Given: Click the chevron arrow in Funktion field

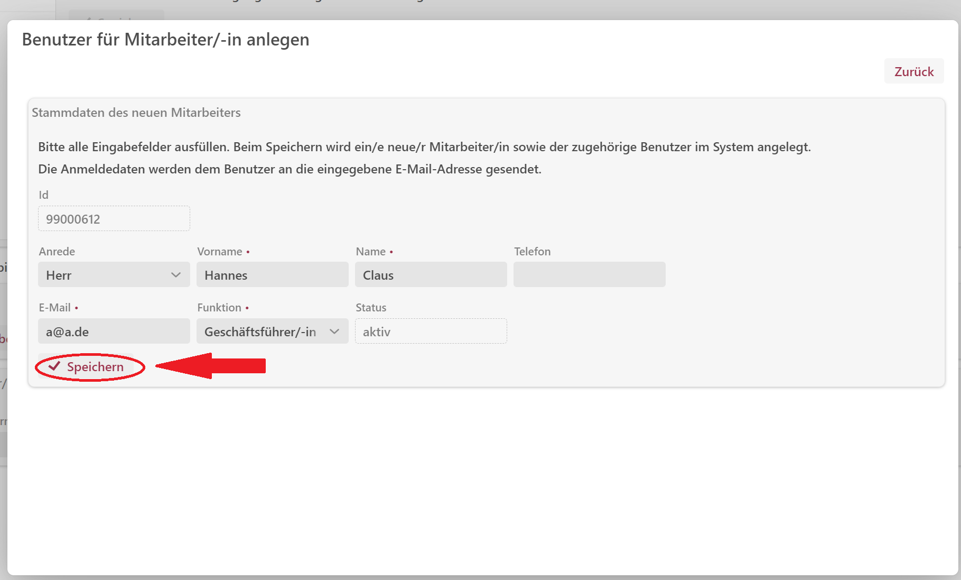Looking at the screenshot, I should (334, 332).
